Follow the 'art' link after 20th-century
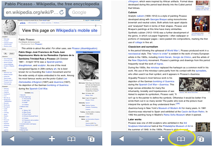 click(55, 69)
